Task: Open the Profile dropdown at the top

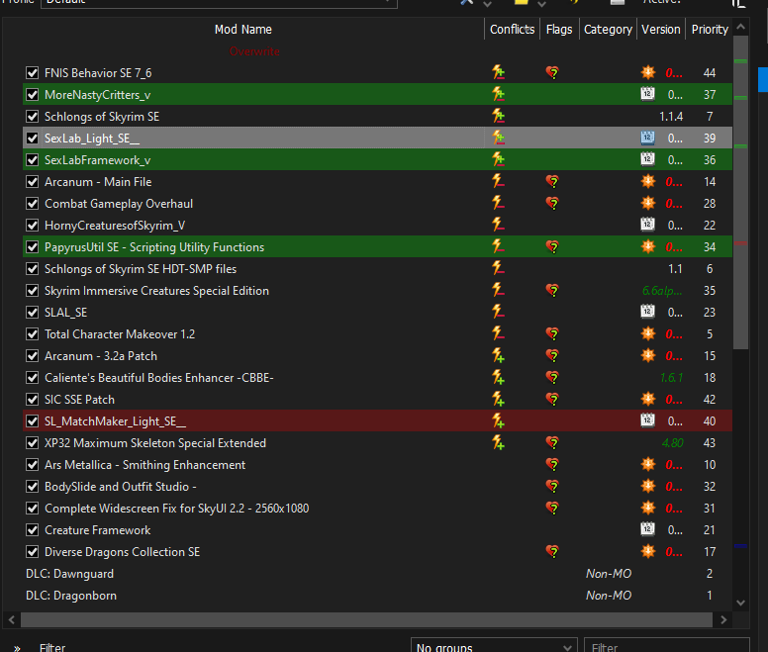Action: pos(219,2)
